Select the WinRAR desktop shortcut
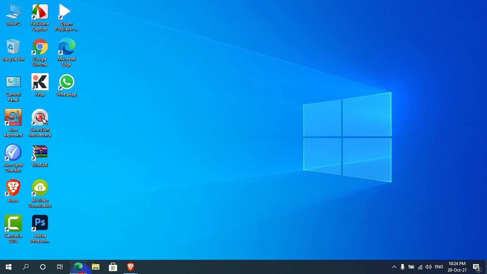The height and width of the screenshot is (274, 487). (x=40, y=156)
